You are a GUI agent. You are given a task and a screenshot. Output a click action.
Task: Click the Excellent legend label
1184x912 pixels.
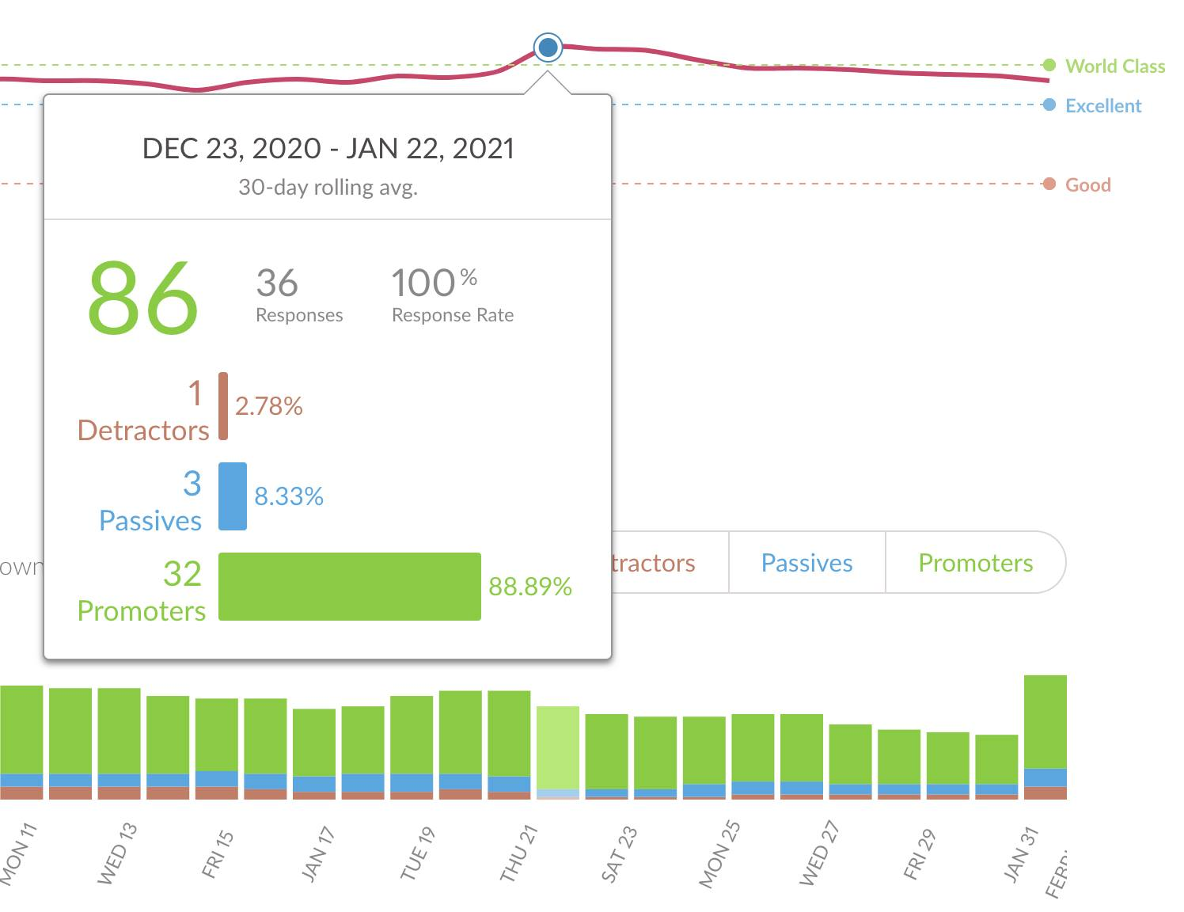click(1102, 106)
